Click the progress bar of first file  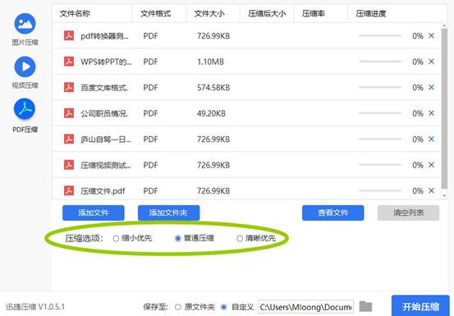380,35
